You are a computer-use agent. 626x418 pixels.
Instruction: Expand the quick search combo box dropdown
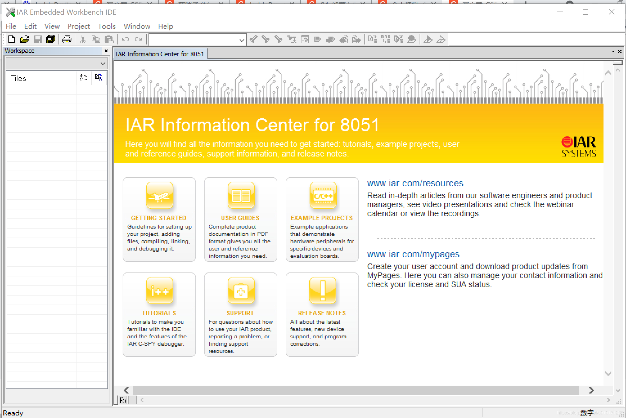[x=241, y=40]
